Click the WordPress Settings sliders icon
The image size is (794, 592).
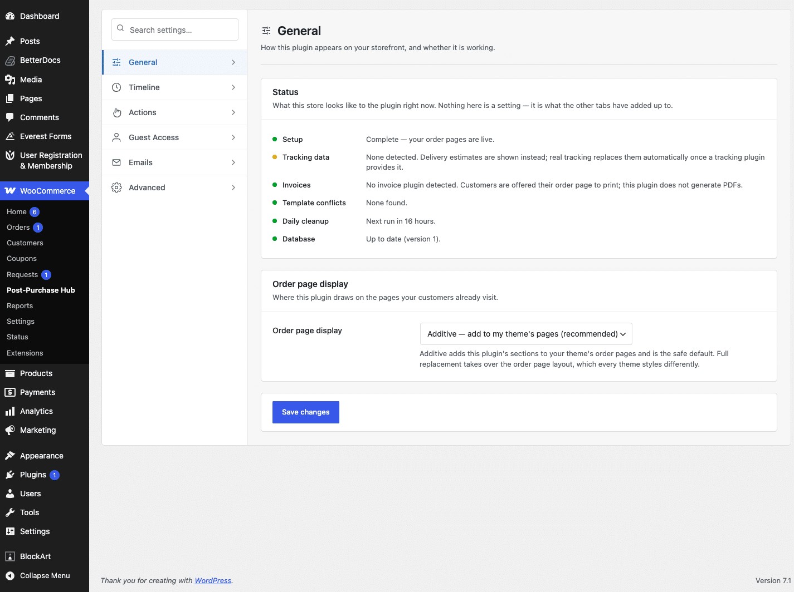point(10,531)
